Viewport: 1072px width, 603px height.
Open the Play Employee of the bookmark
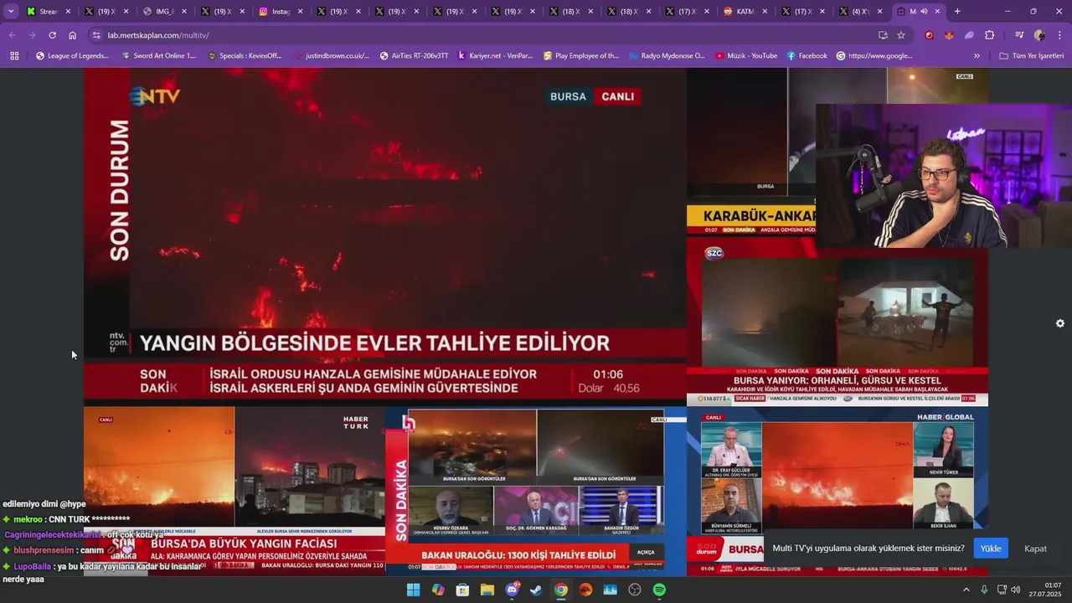click(581, 56)
